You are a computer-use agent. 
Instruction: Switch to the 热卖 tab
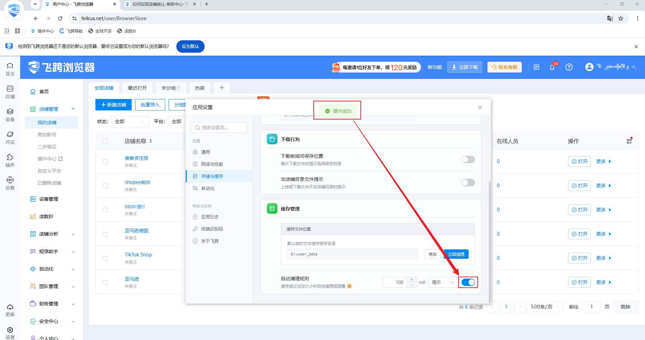(200, 88)
